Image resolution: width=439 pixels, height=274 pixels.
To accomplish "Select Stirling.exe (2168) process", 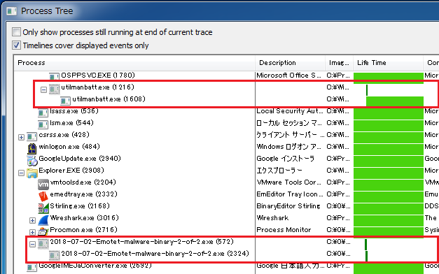I will click(x=80, y=206).
